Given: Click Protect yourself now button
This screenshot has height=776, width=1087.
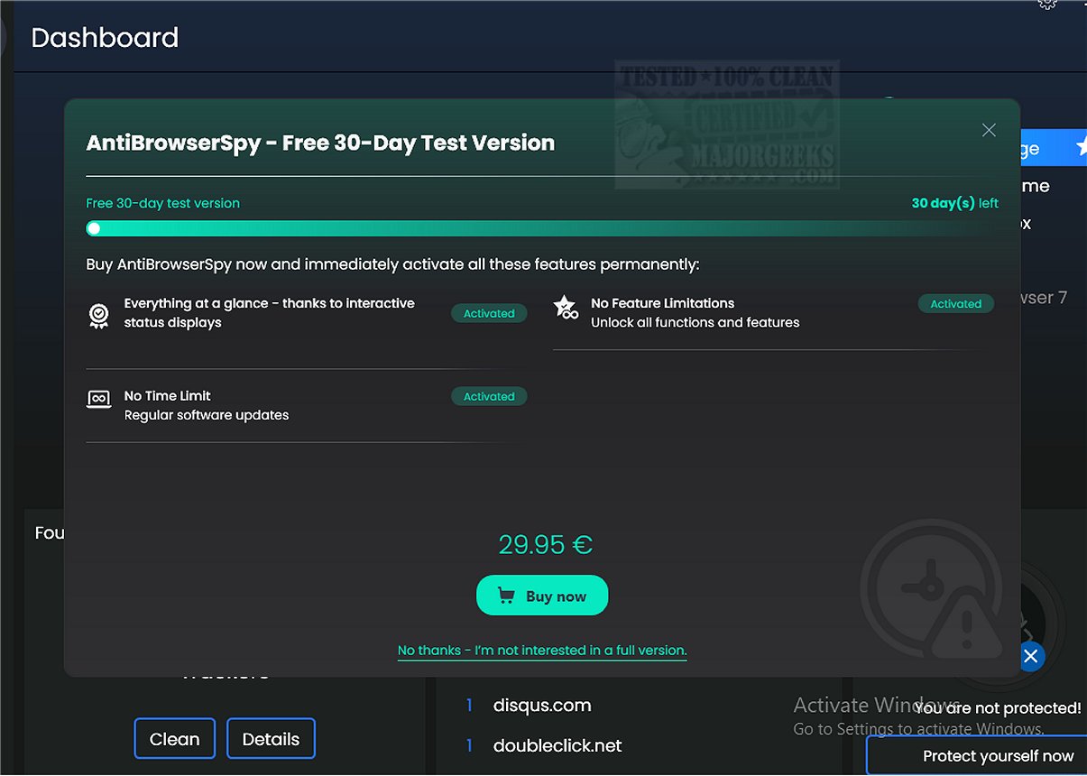Looking at the screenshot, I should (977, 756).
